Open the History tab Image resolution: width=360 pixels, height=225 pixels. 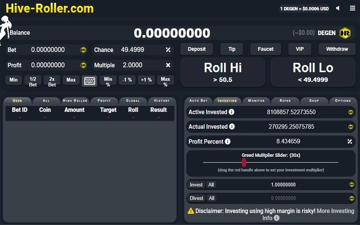click(162, 101)
